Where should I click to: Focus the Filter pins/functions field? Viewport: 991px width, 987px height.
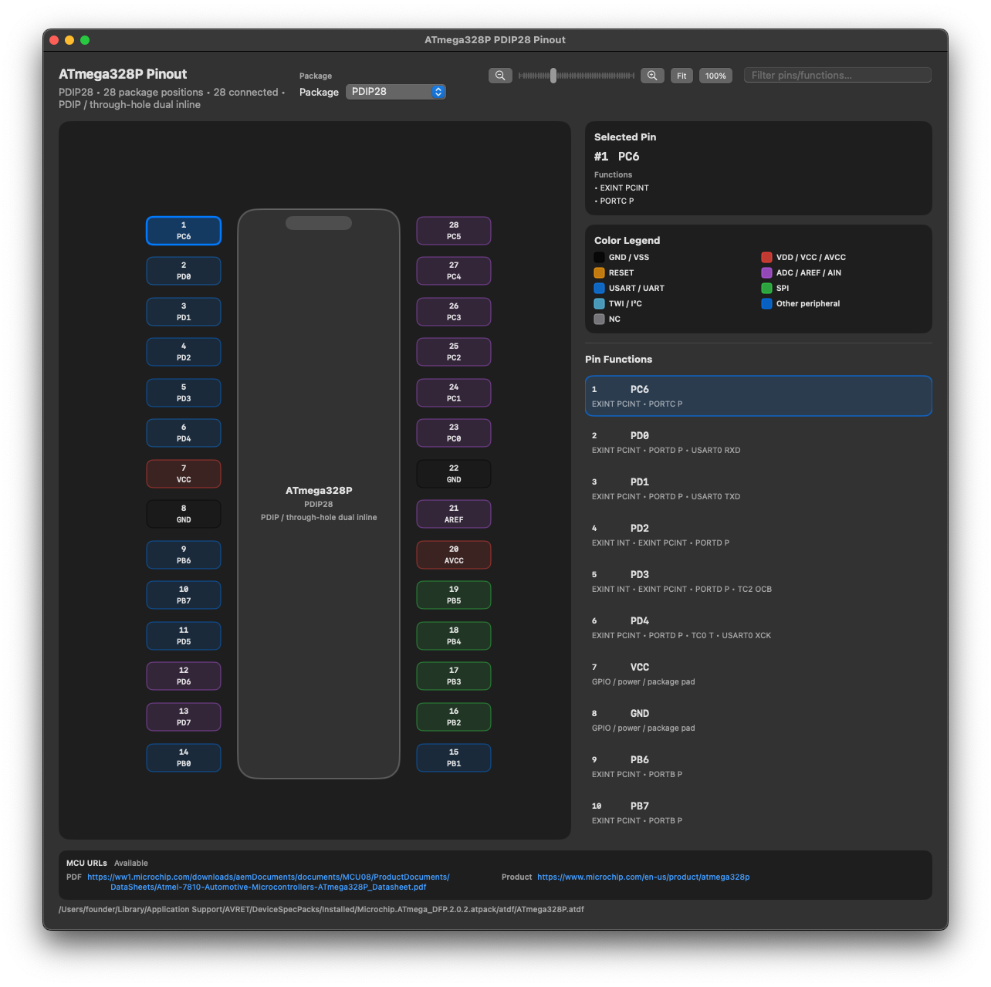(837, 75)
